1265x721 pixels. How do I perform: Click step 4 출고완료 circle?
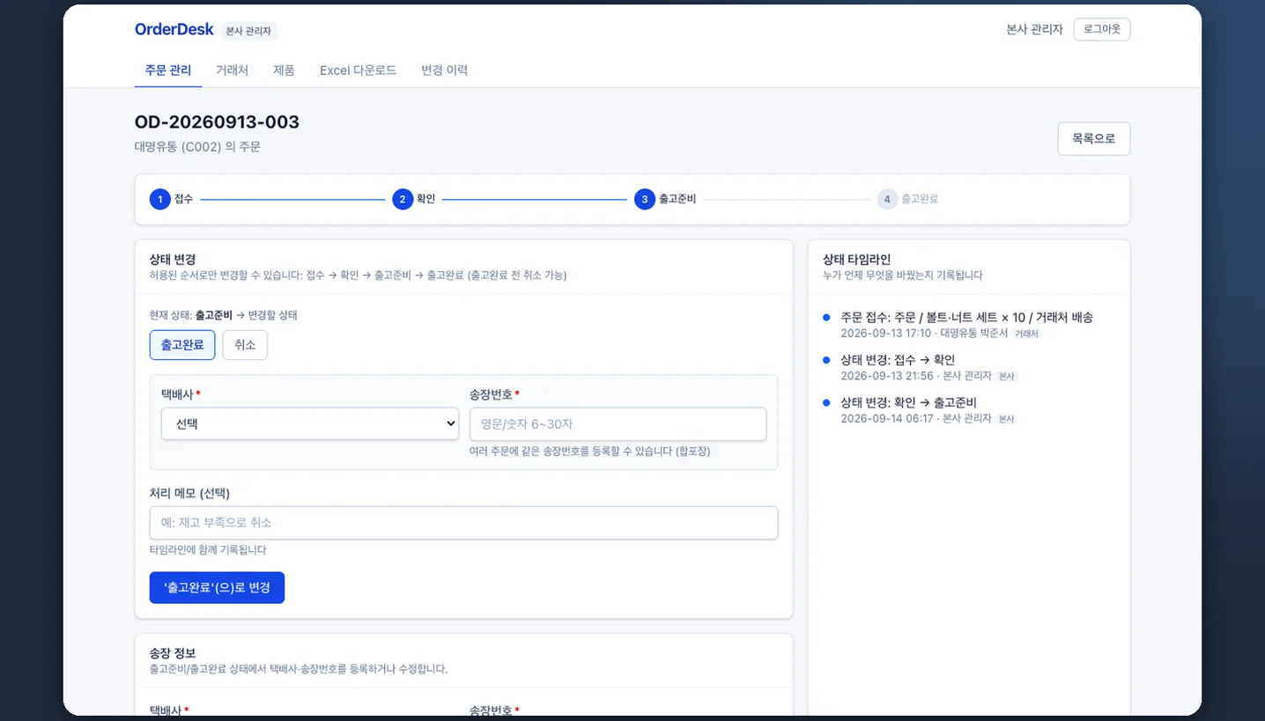tap(887, 199)
